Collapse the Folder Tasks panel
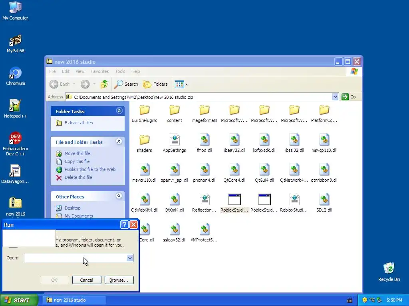Image resolution: width=409 pixels, height=306 pixels. click(x=119, y=111)
